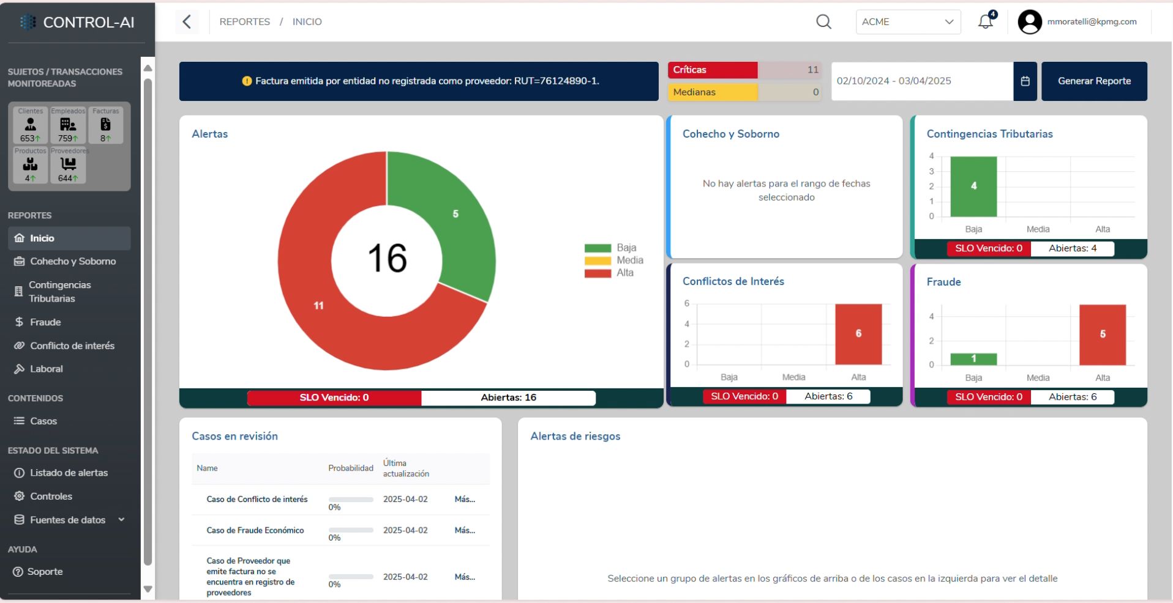
Task: Click the back arrow in header
Action: coord(187,22)
